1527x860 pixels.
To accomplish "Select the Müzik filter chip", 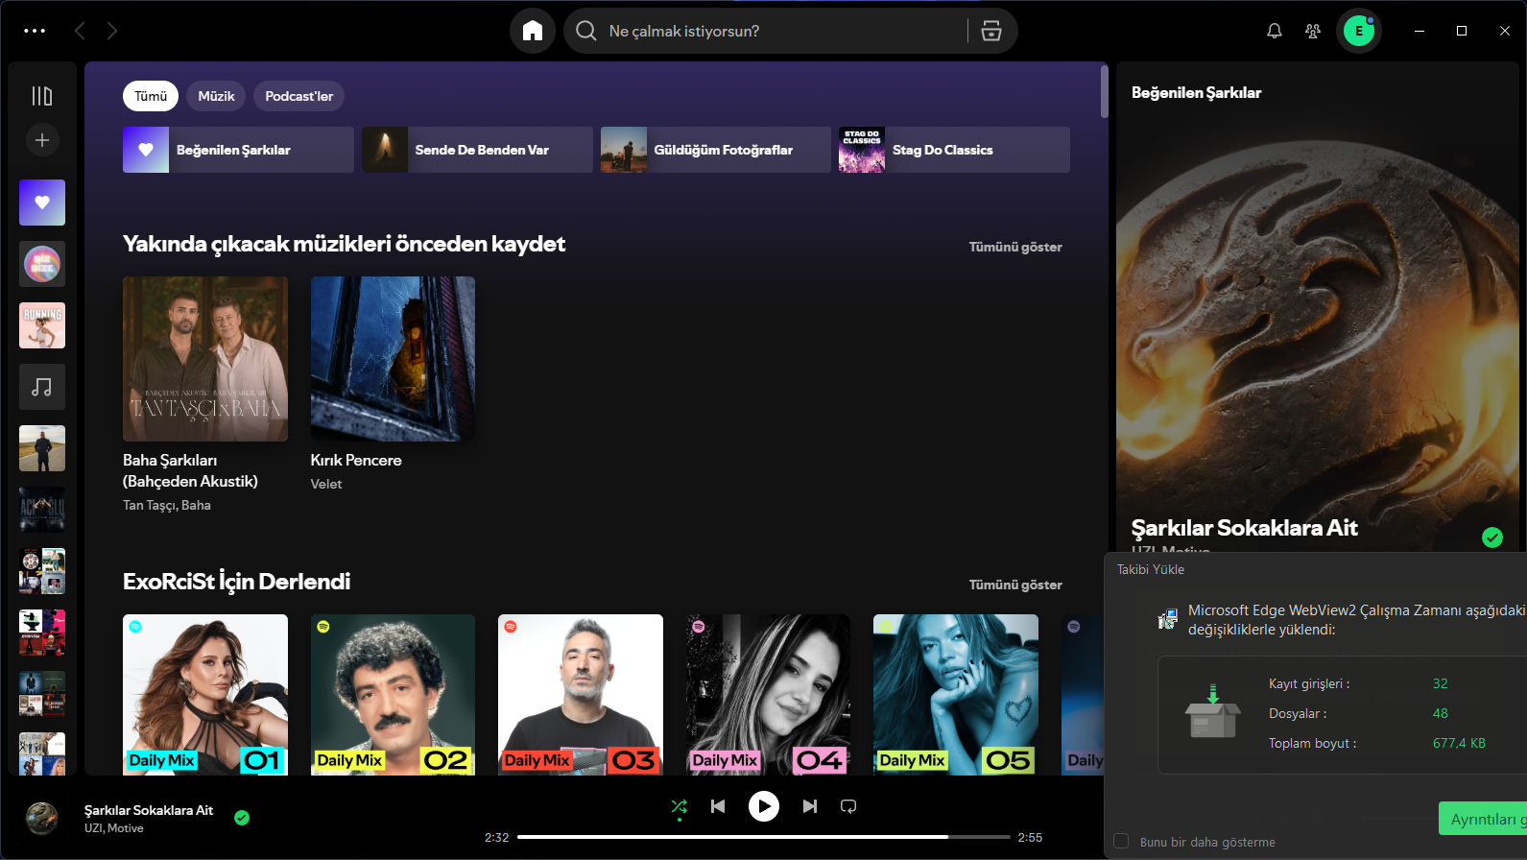I will point(216,96).
